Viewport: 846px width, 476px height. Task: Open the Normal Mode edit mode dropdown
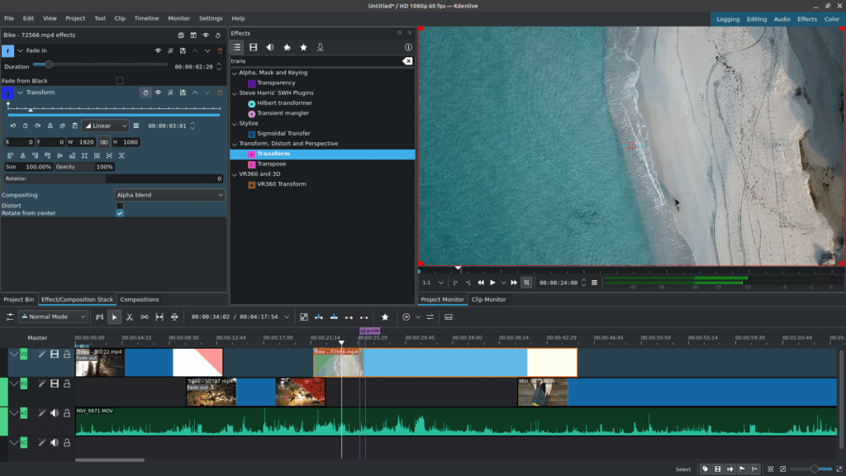point(53,317)
